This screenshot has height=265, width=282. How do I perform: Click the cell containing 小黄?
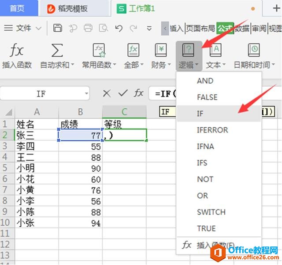point(37,190)
